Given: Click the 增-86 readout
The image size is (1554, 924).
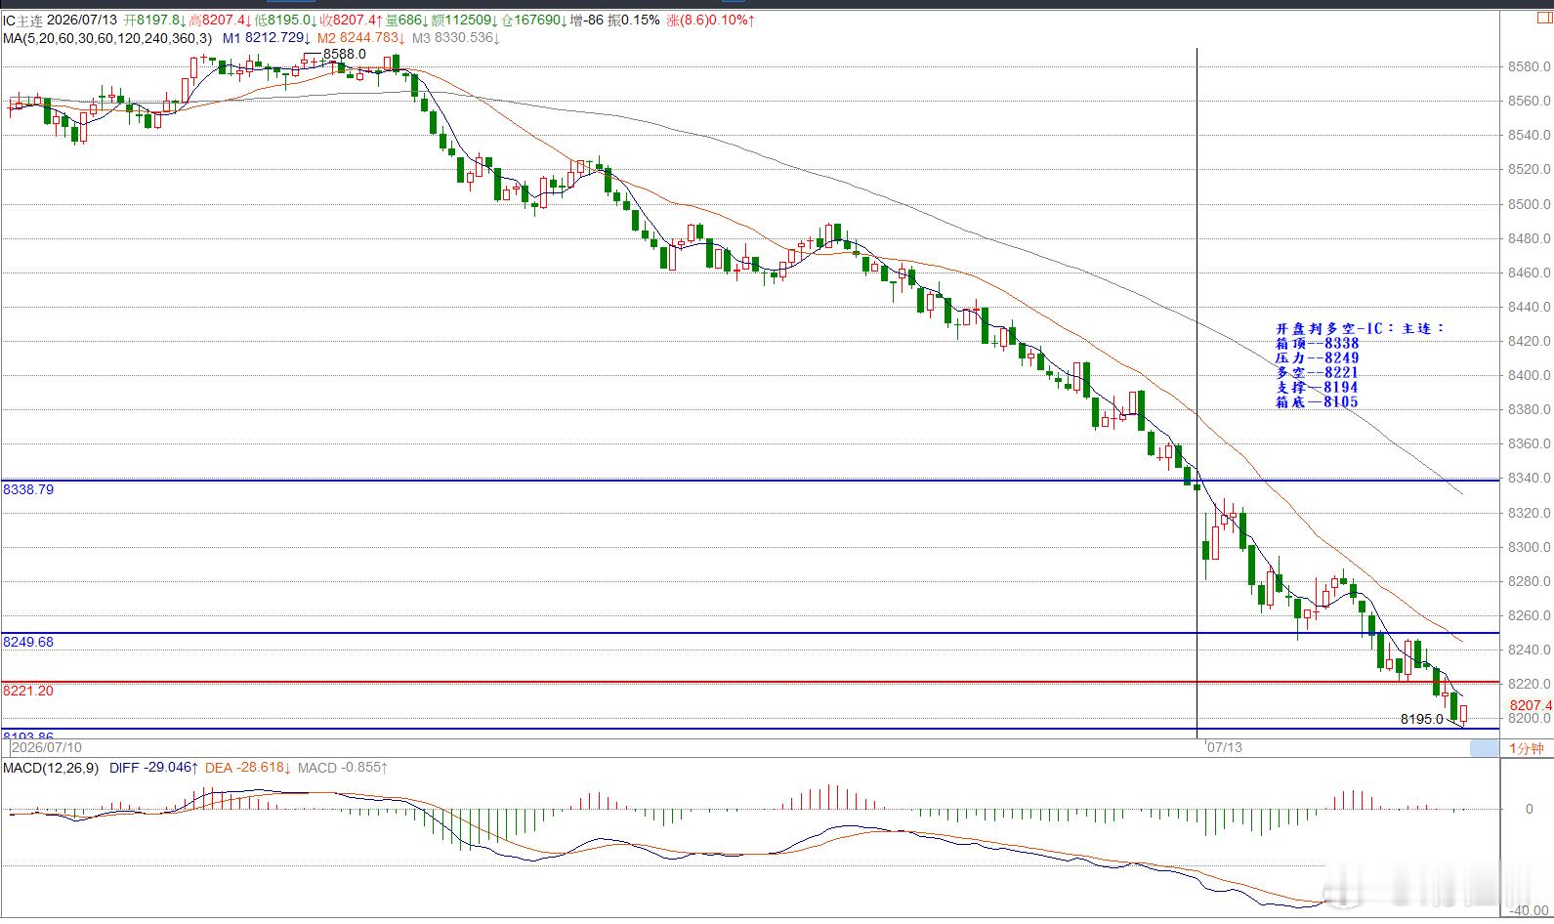Looking at the screenshot, I should [585, 21].
